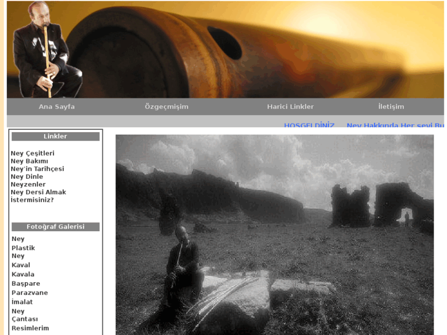This screenshot has width=447, height=335.
Task: View the Kaval gallery link
Action: pyautogui.click(x=21, y=265)
